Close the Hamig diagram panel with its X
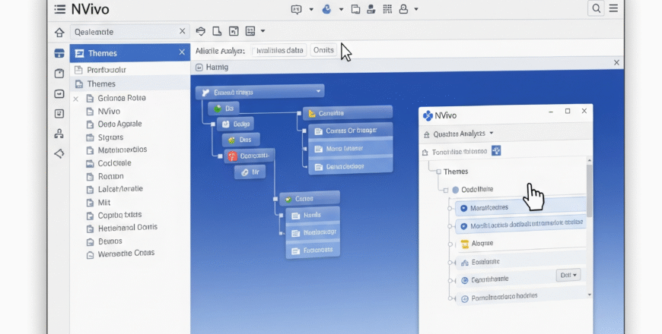Image resolution: width=662 pixels, height=334 pixels. [x=616, y=63]
